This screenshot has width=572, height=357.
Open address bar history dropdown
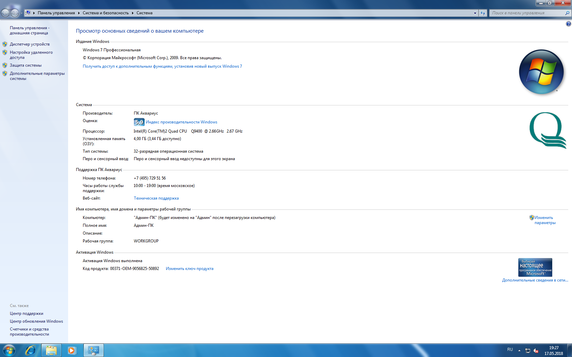tap(475, 13)
